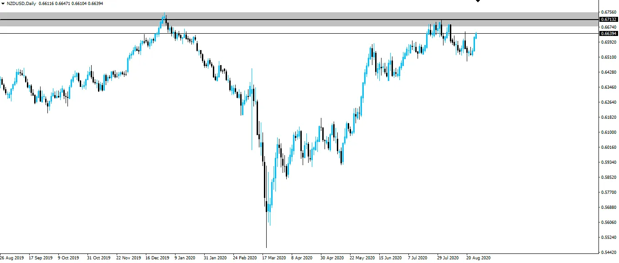619x263 pixels.
Task: Click the 0.66740 price axis label
Action: (609, 27)
